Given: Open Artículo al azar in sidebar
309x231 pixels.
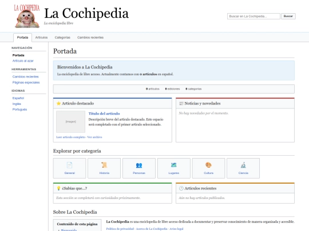Looking at the screenshot, I should click(x=23, y=61).
